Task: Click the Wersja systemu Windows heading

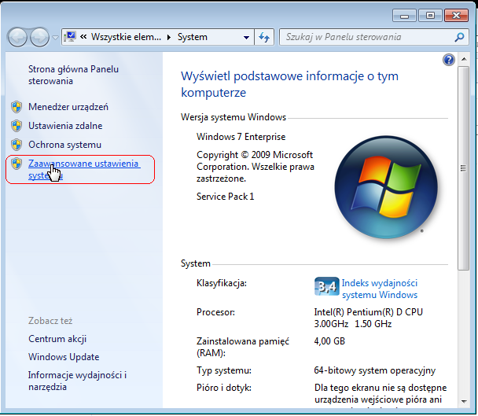Action: point(233,117)
